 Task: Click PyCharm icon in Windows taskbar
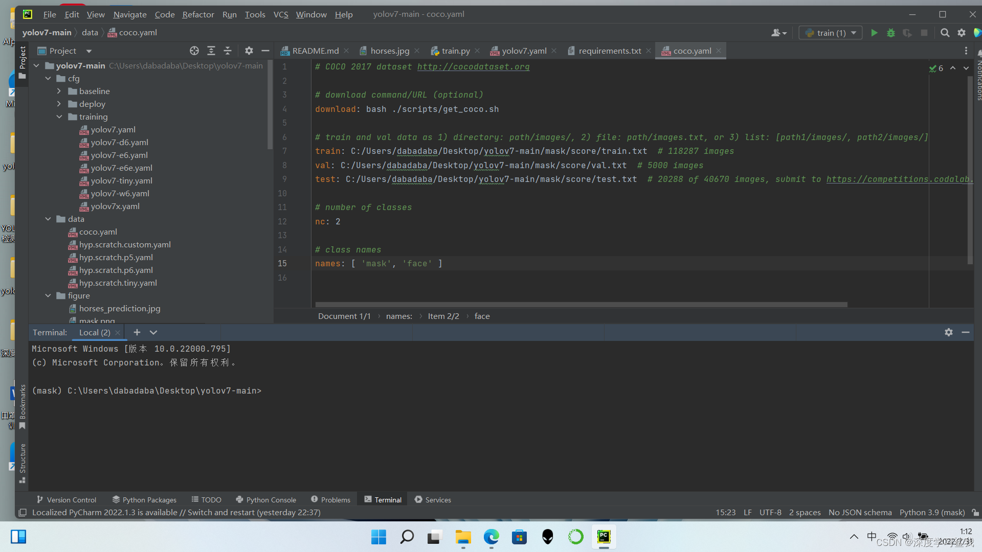pyautogui.click(x=604, y=537)
